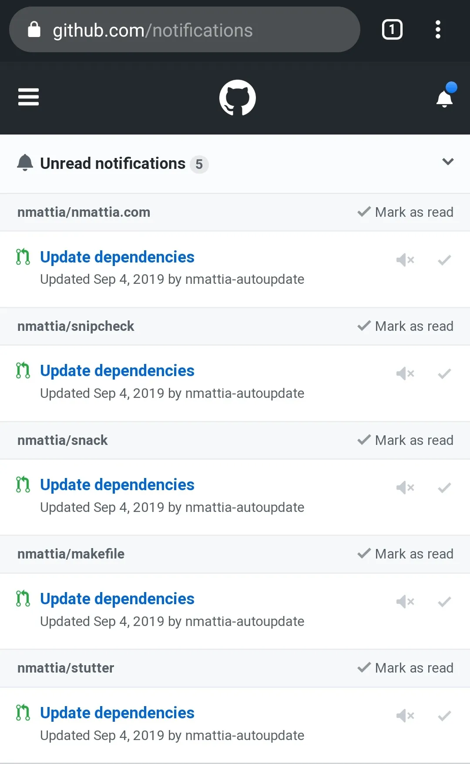Open the notifications bell in header
Screen dimensions: 470x764
445,98
